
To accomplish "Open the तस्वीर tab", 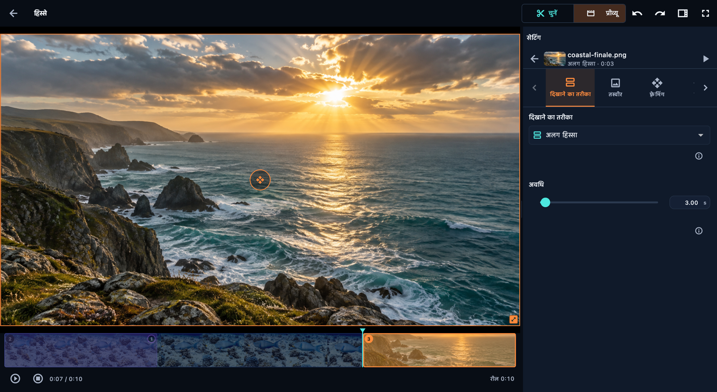I will click(x=615, y=88).
